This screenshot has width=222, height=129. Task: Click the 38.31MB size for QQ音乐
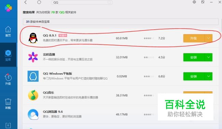coord(122,95)
